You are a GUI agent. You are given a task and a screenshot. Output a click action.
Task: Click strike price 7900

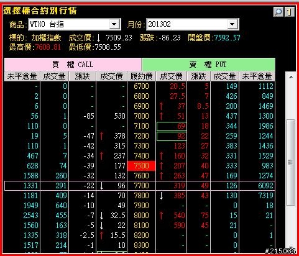pos(141,206)
